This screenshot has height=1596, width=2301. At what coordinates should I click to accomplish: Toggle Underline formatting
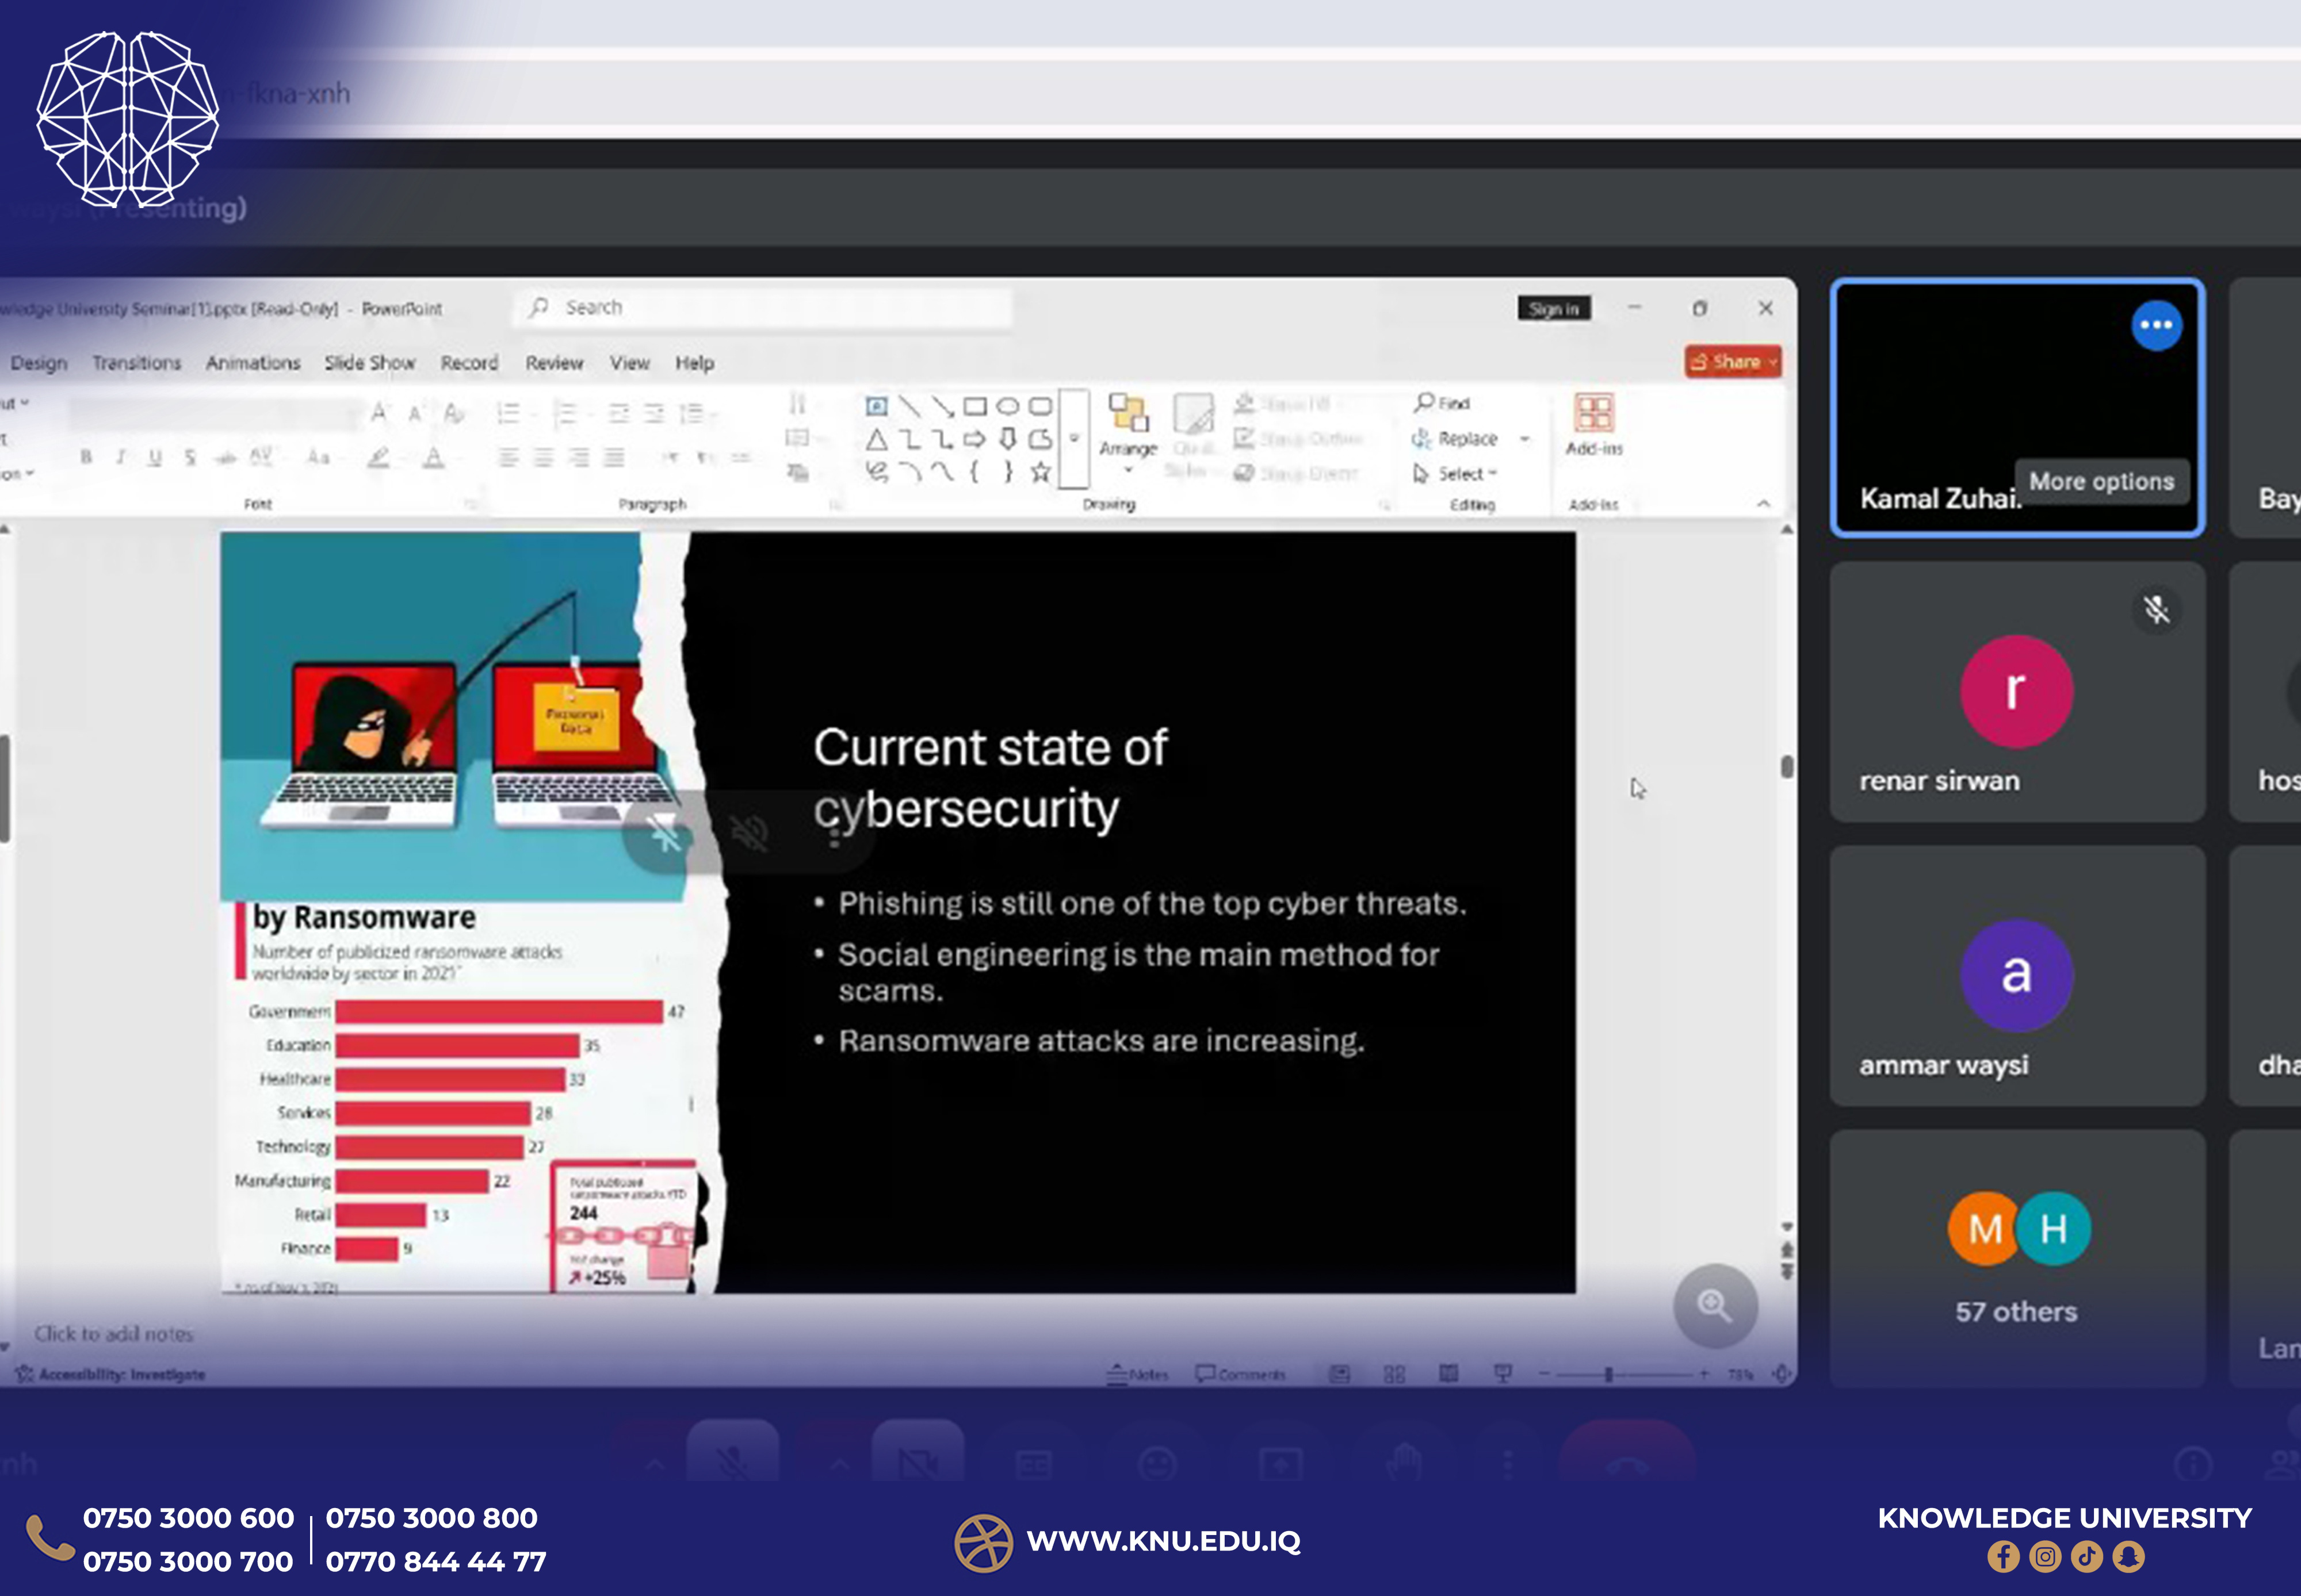(x=154, y=458)
